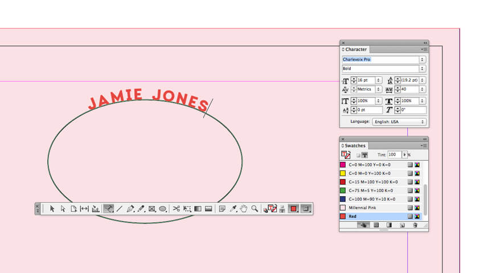Click the New Swatch button

[402, 225]
